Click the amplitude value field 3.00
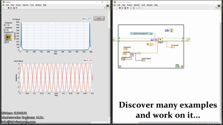Screen dimensions: 223x125 pos(8,30)
